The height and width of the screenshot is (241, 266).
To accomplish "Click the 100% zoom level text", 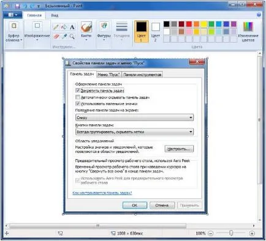I will (x=200, y=233).
